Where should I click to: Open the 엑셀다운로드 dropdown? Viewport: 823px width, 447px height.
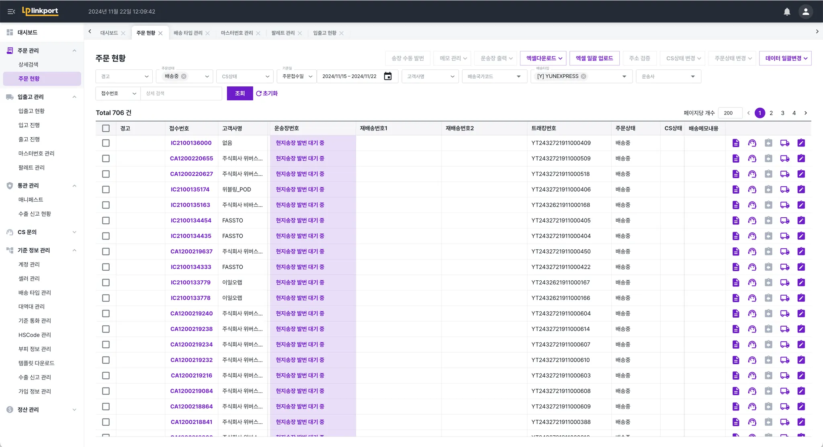(x=543, y=58)
